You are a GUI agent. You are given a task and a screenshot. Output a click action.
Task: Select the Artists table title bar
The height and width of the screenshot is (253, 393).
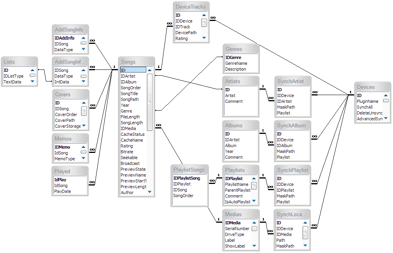click(240, 81)
